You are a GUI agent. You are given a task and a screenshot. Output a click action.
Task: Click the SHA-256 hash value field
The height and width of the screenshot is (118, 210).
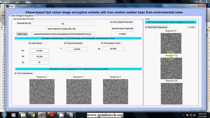tap(63, 34)
